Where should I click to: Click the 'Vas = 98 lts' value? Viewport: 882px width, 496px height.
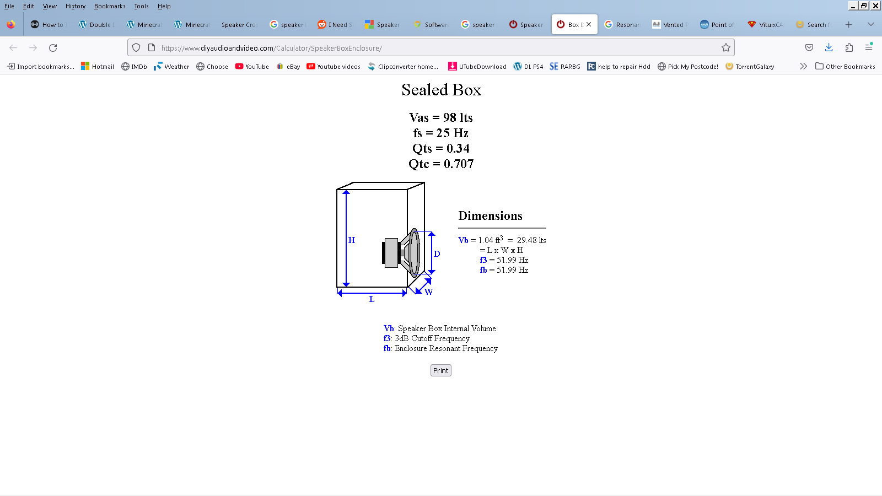point(441,117)
